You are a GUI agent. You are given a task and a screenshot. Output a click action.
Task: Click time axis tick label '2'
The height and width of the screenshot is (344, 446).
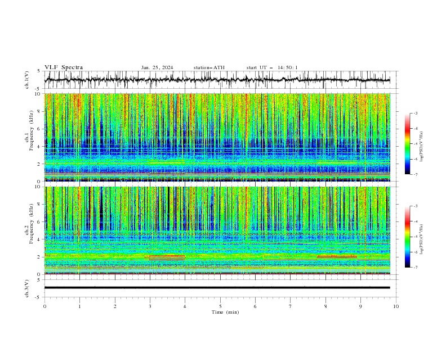(x=115, y=306)
